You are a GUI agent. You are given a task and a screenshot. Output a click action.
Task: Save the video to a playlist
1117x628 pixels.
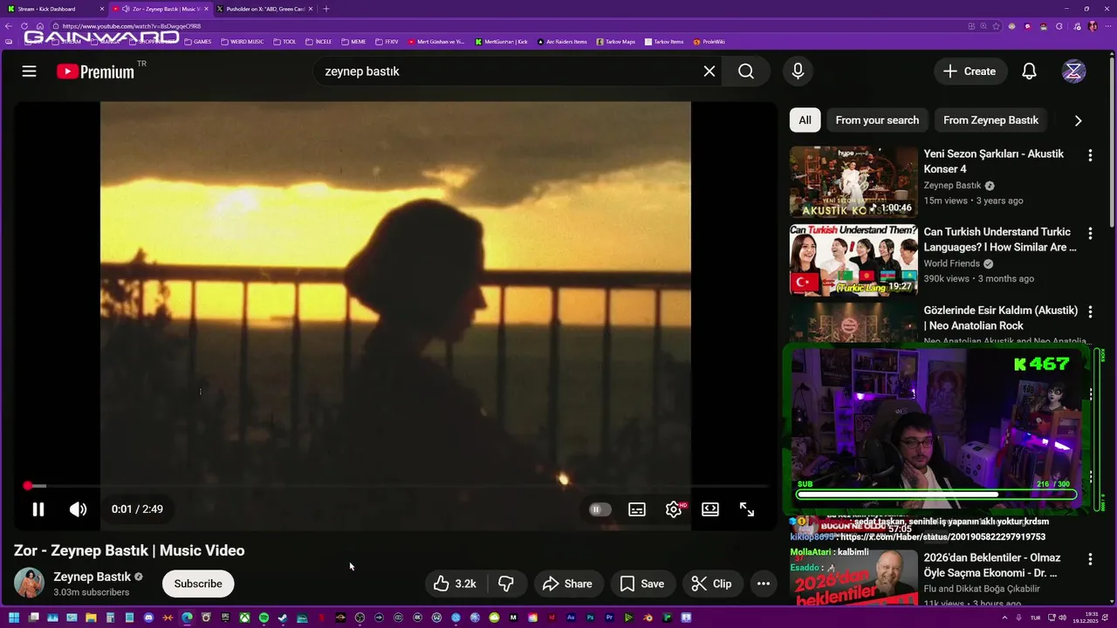pyautogui.click(x=642, y=584)
